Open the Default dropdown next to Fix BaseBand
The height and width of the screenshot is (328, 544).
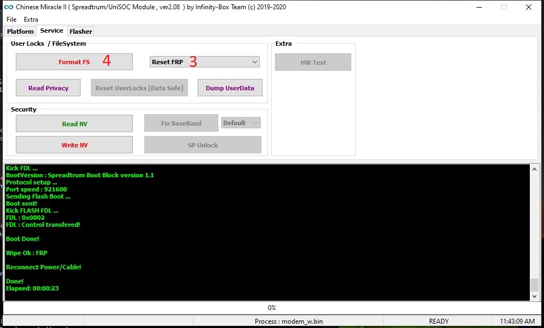click(241, 123)
